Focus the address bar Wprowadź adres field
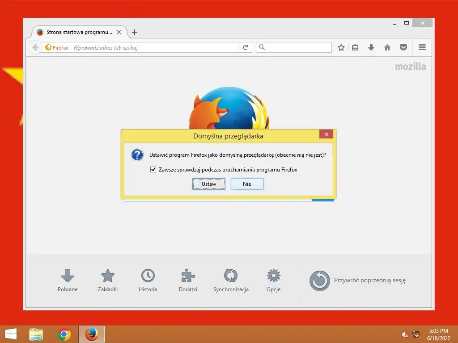The width and height of the screenshot is (458, 343). click(x=155, y=47)
